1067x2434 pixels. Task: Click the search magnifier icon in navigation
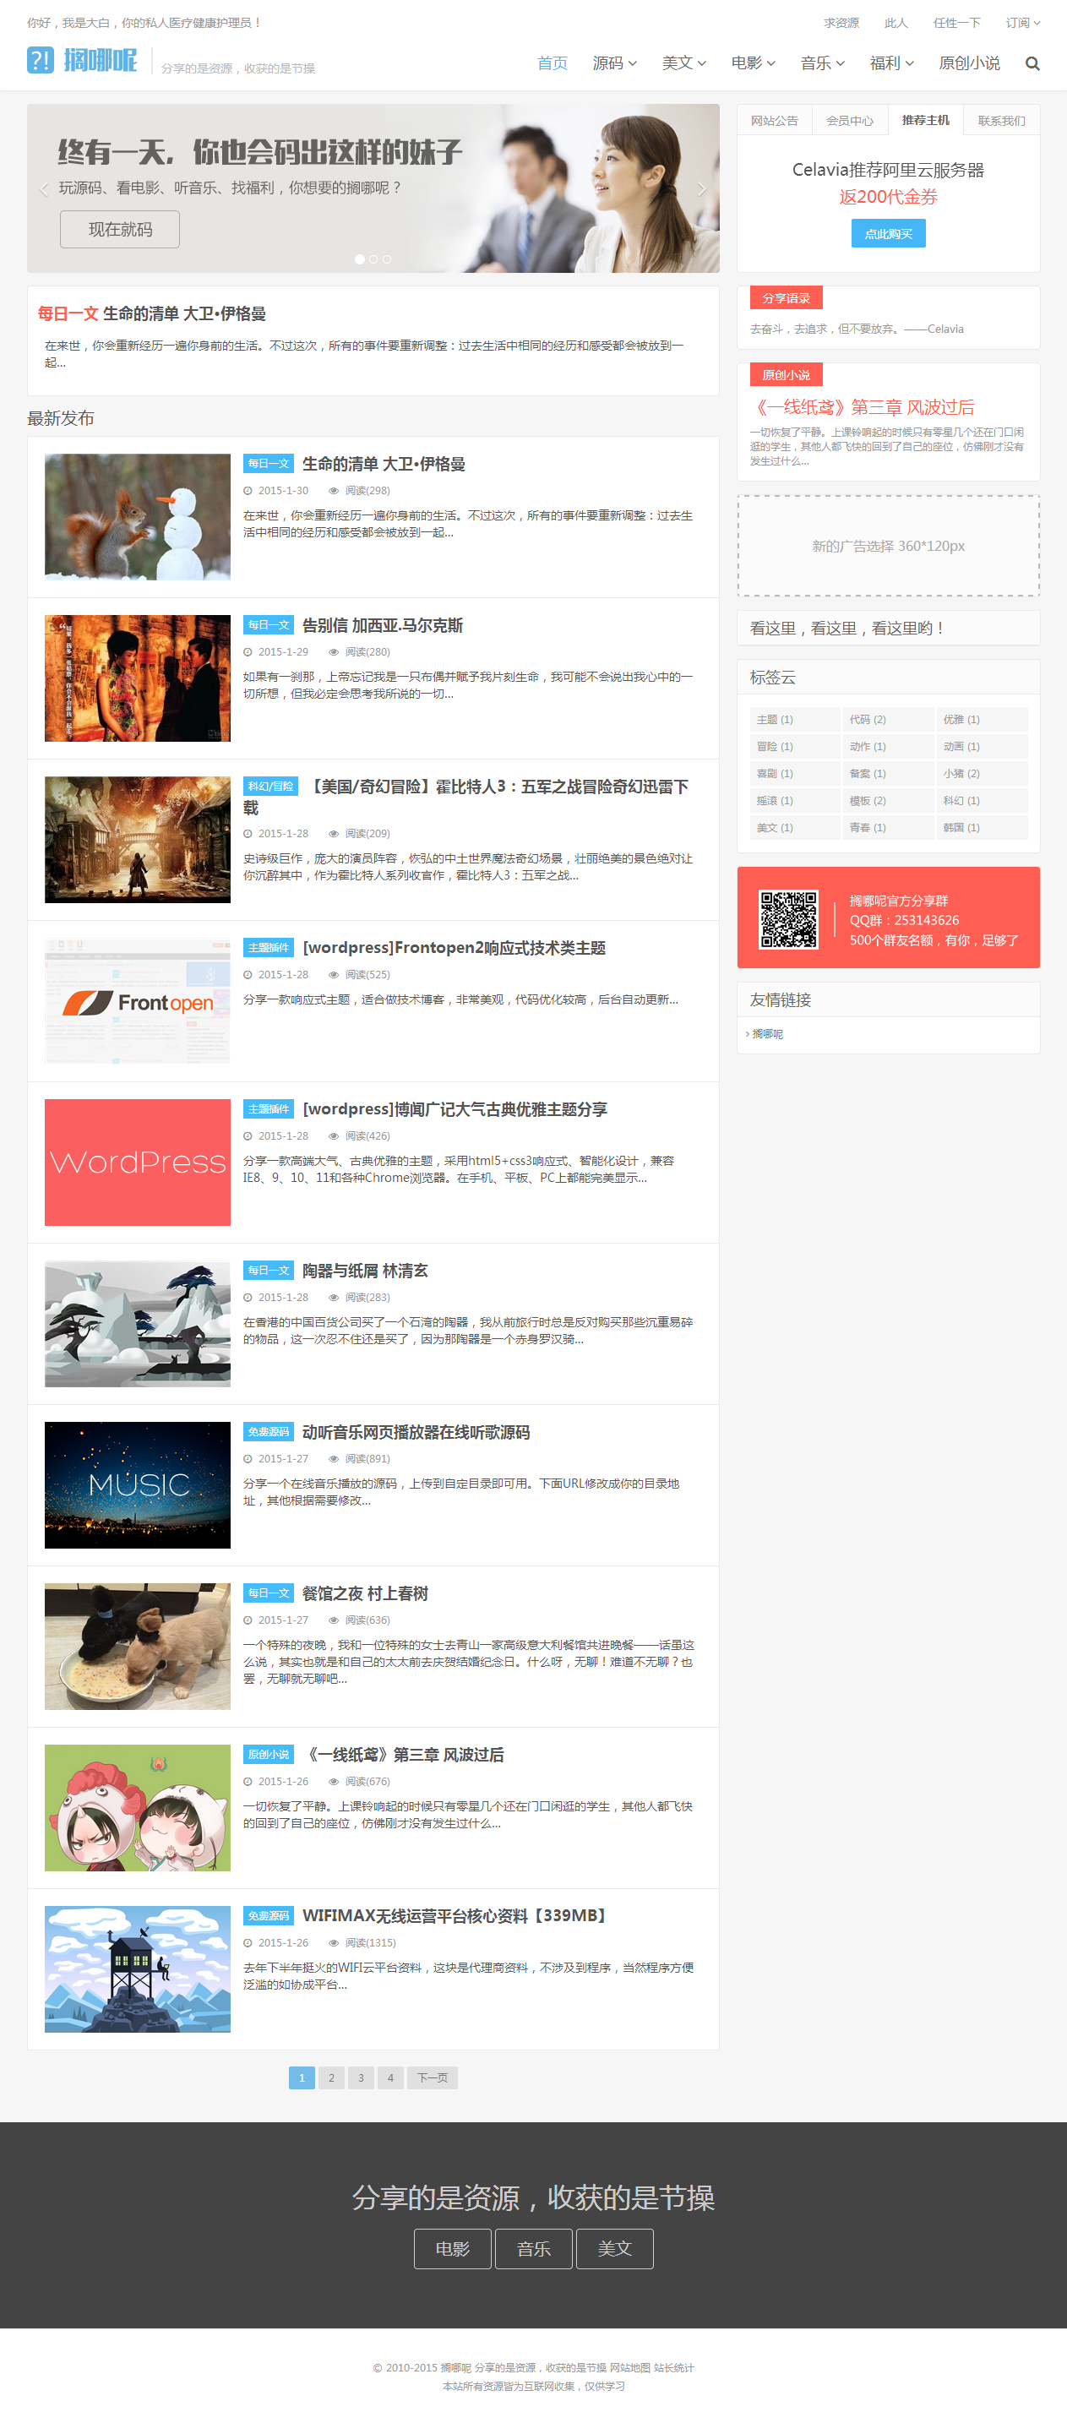(1032, 63)
